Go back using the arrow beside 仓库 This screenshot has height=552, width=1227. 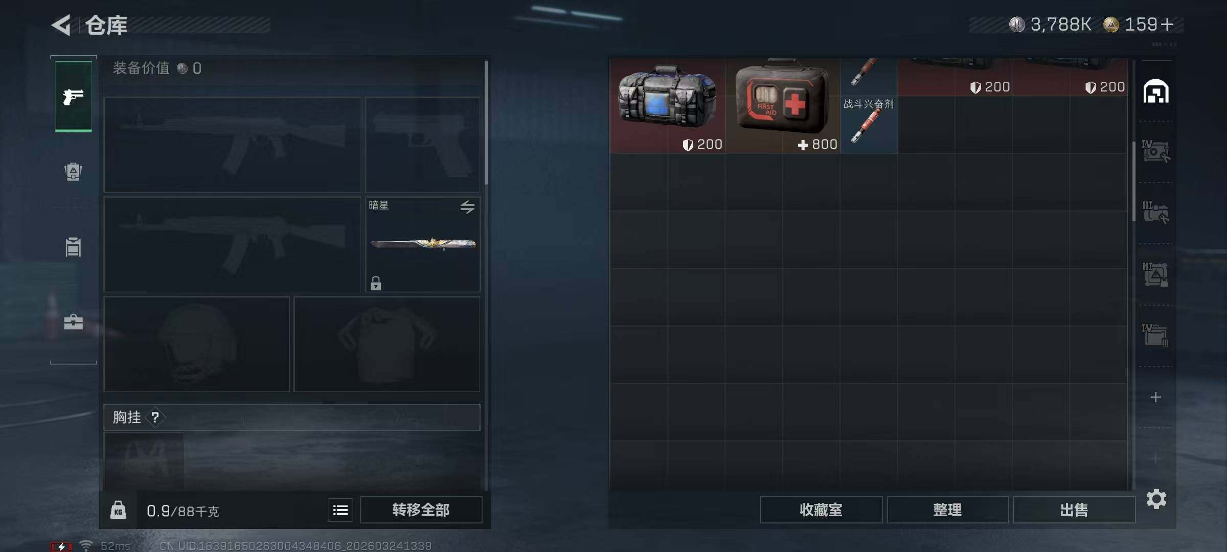point(61,25)
